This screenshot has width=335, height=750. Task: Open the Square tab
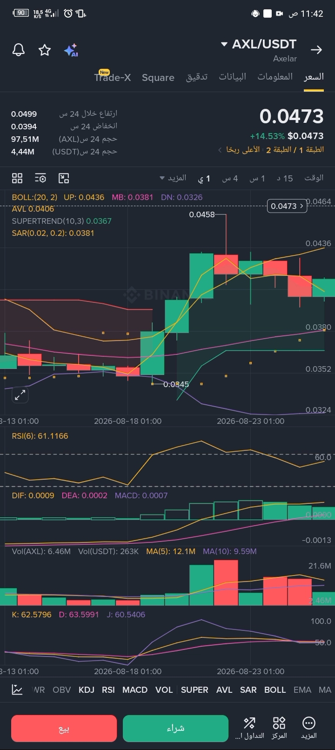click(x=158, y=78)
